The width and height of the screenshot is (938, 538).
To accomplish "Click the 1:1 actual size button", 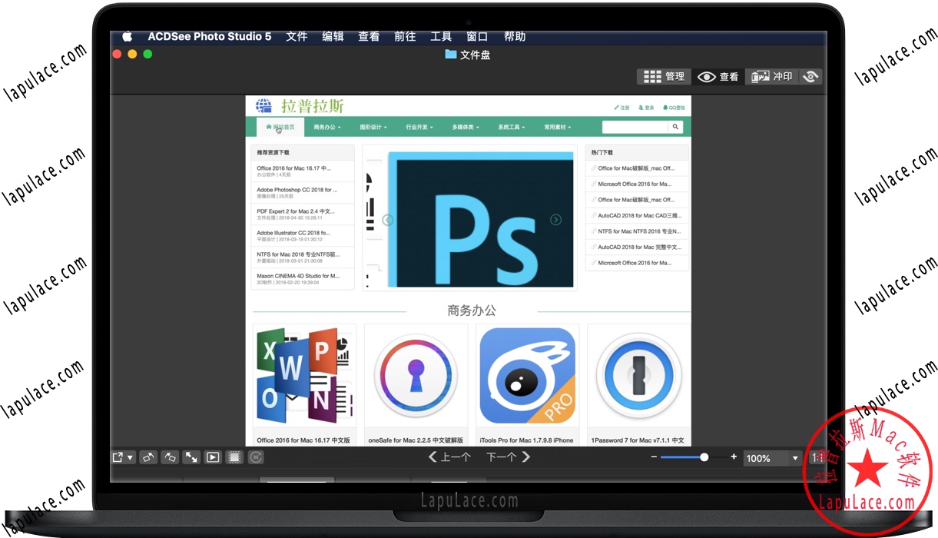I will (817, 458).
